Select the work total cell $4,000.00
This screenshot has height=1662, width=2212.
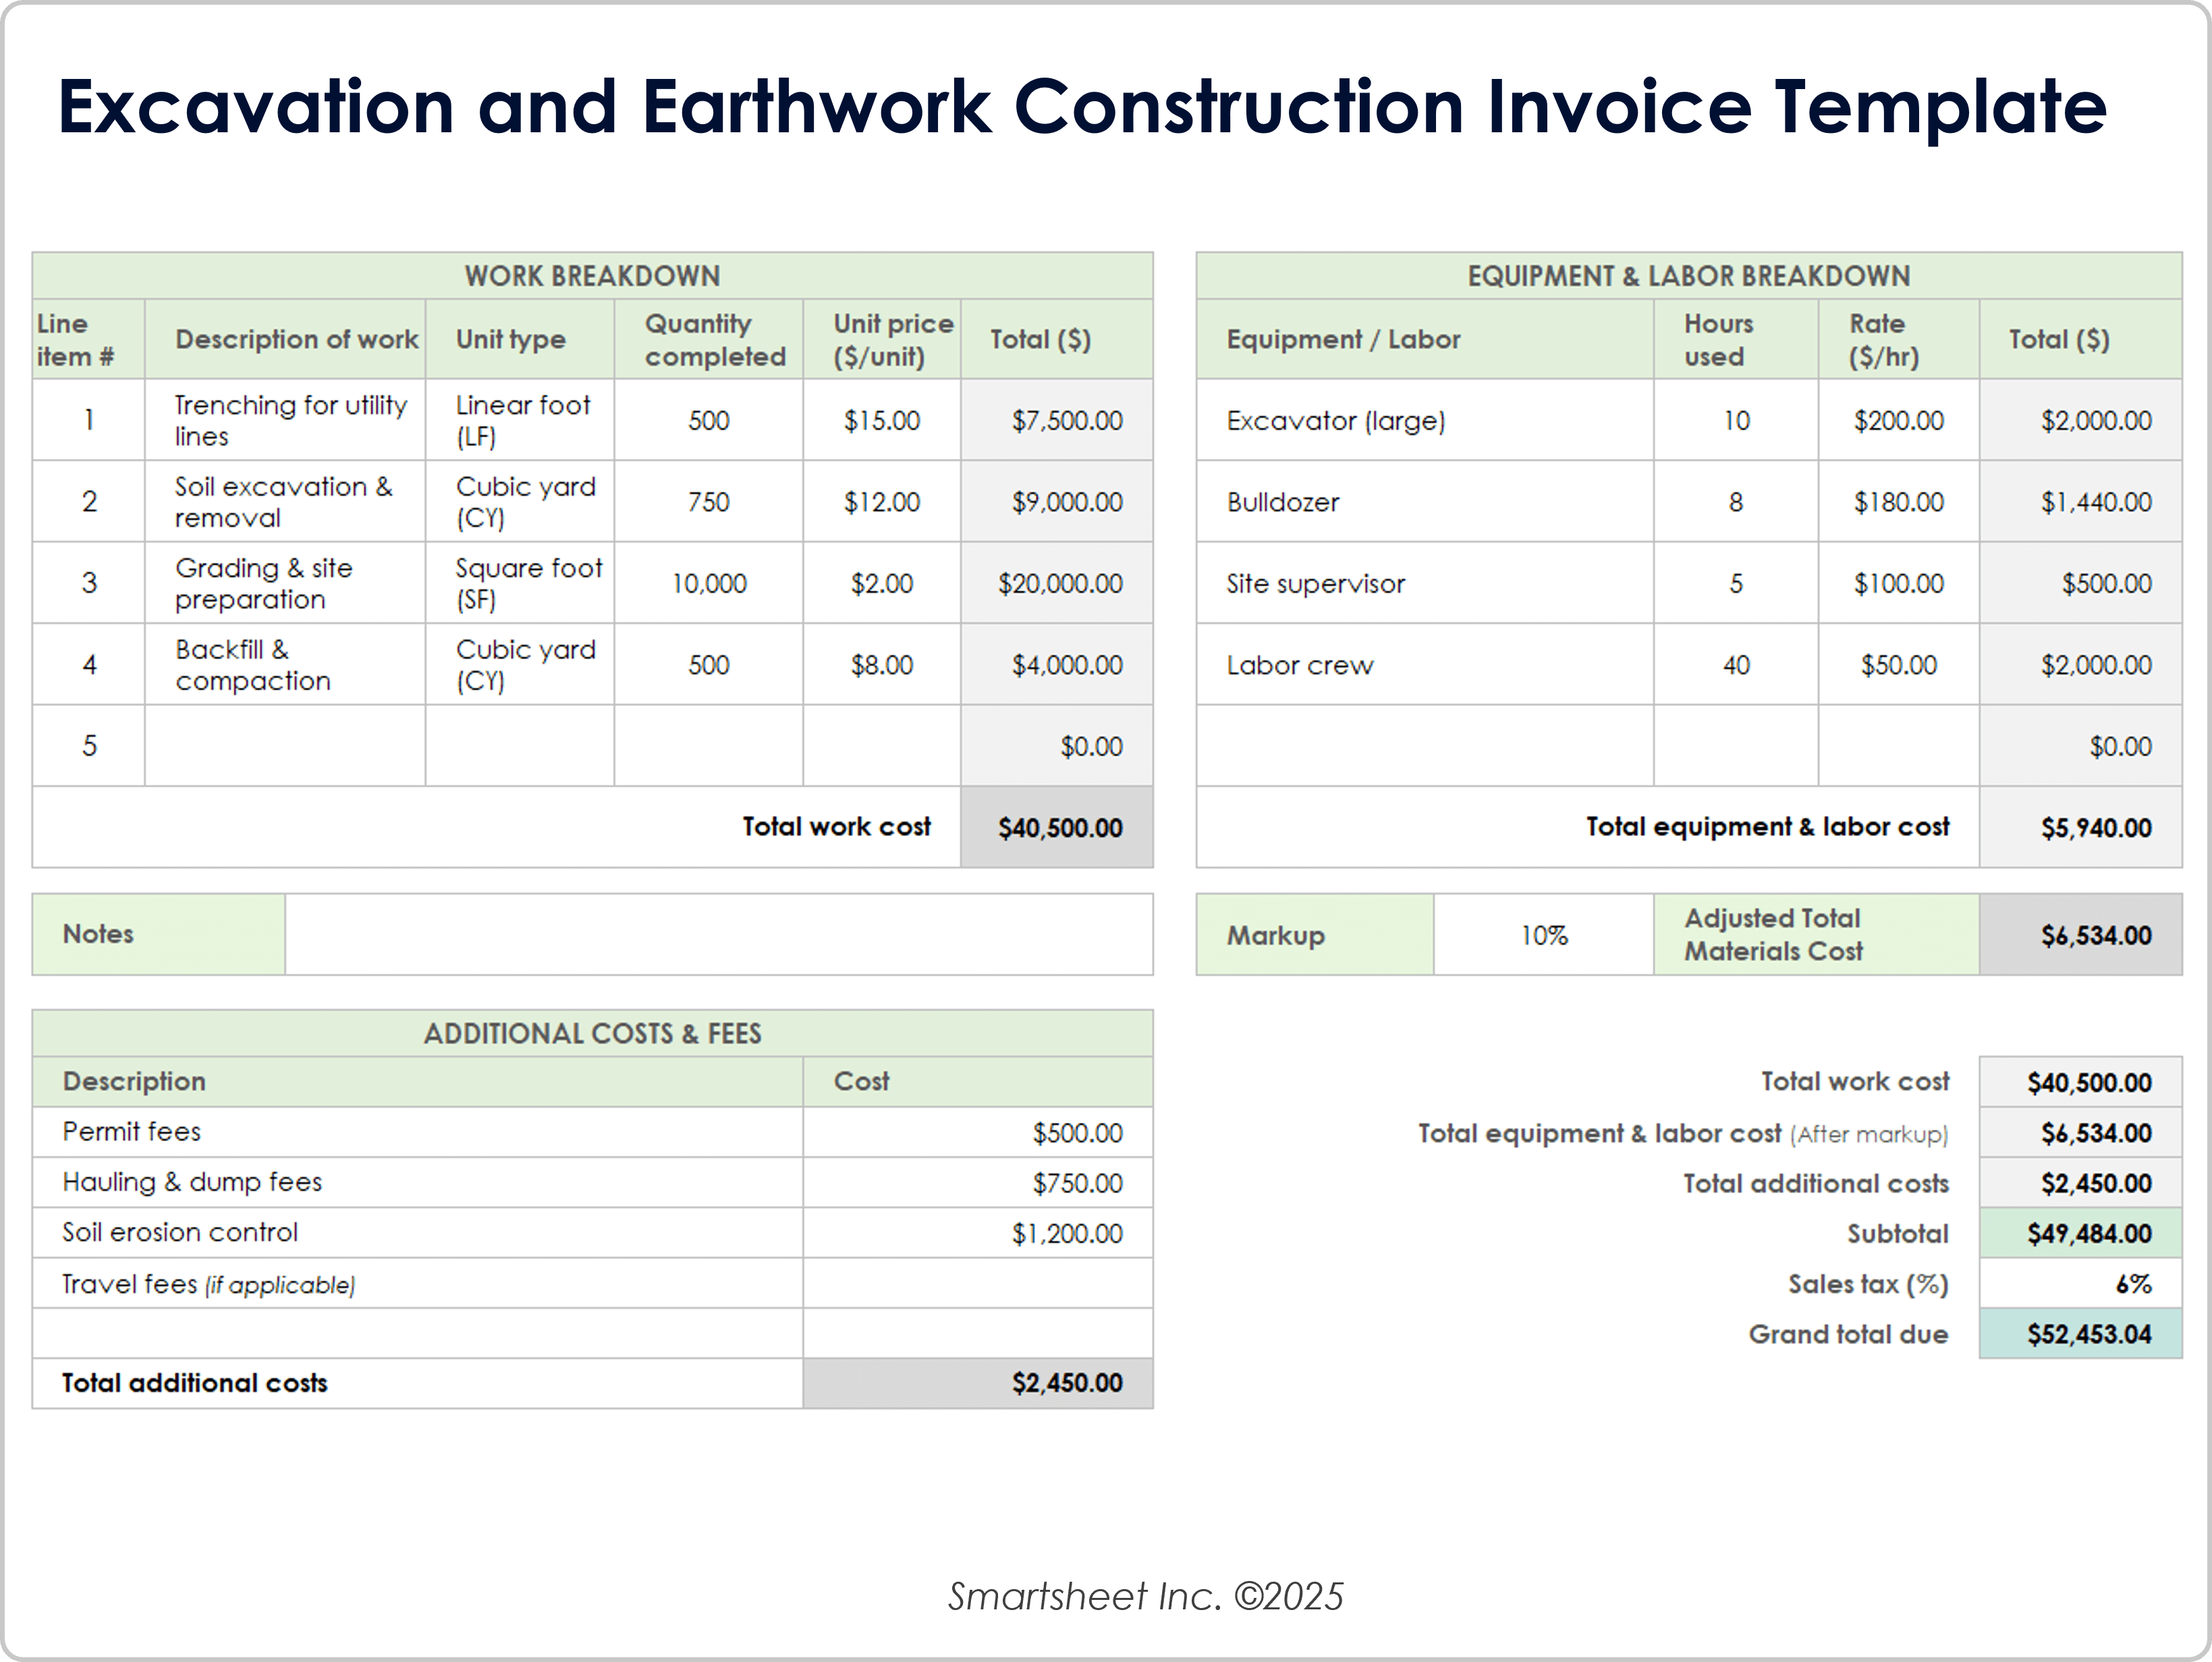click(1057, 665)
